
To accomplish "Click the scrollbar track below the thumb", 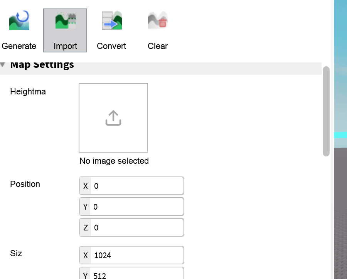I will coord(326,216).
